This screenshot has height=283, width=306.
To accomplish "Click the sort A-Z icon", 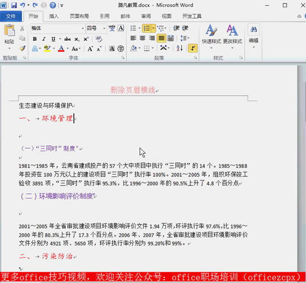I will (x=179, y=48).
